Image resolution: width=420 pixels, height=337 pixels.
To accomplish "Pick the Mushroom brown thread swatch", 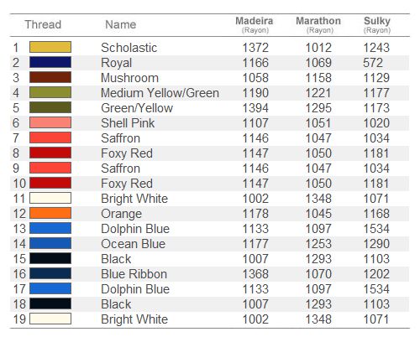I will coord(50,77).
